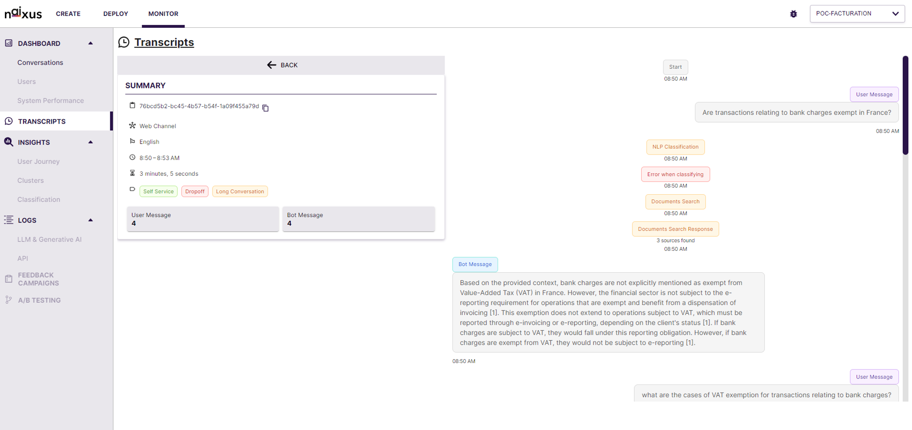Open LLM & Generative AI logs
Image resolution: width=912 pixels, height=430 pixels.
pos(49,239)
